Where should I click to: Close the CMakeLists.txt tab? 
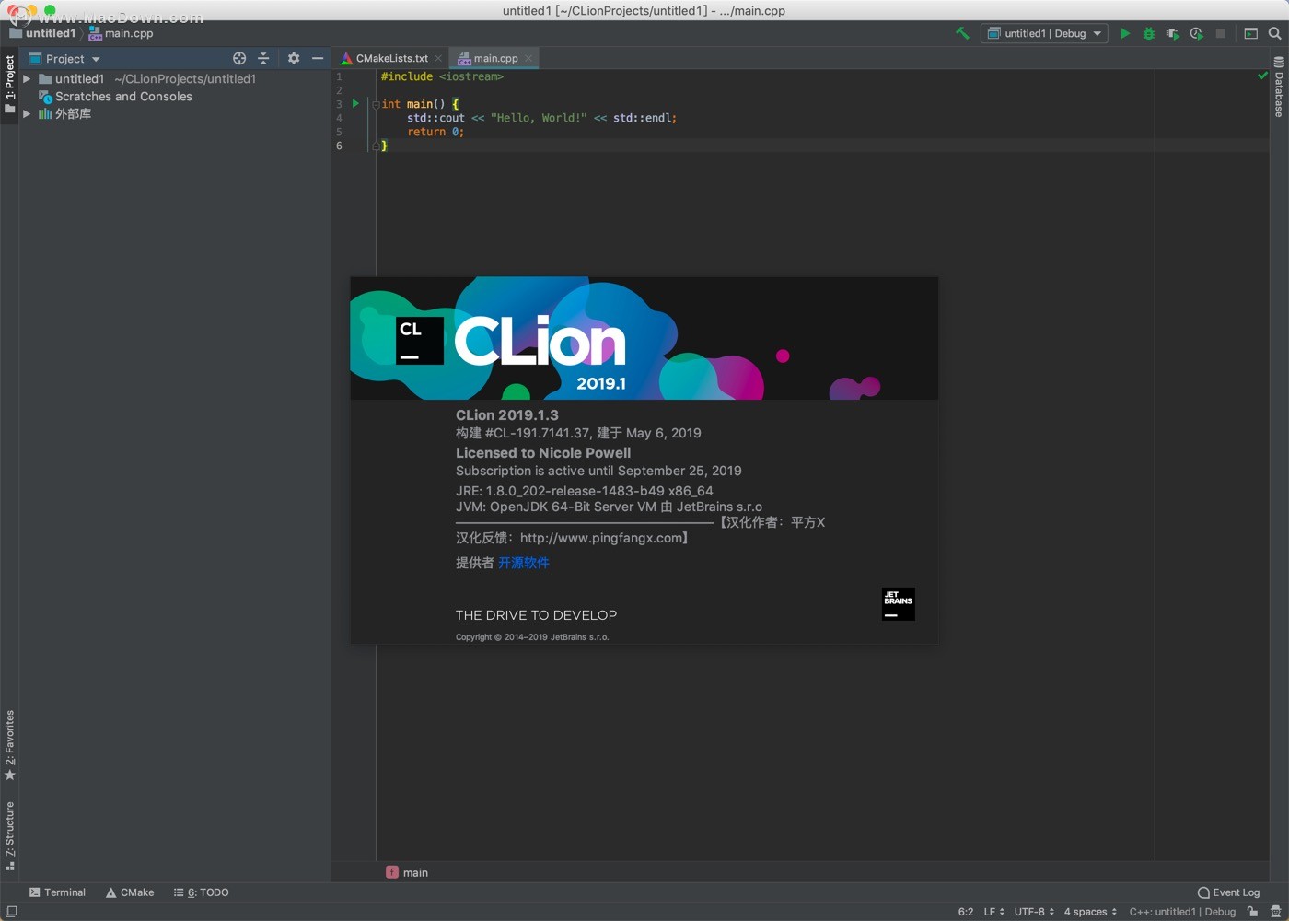[x=438, y=58]
